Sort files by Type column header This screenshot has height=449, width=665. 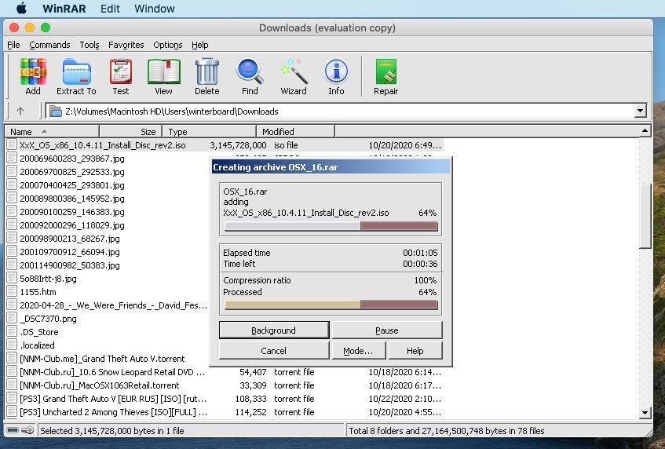pos(209,131)
